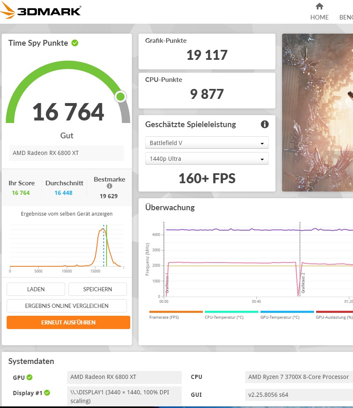Click the Systemdaten heading

31,361
